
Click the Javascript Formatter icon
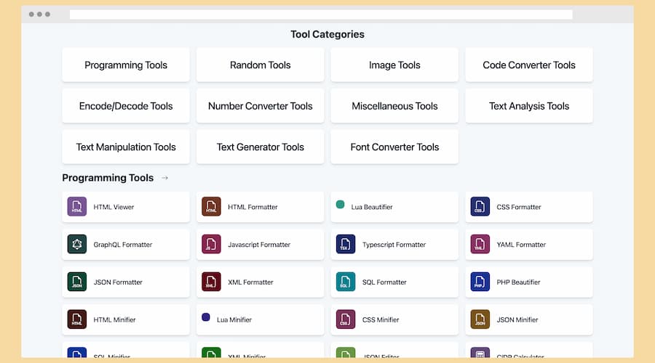point(211,244)
